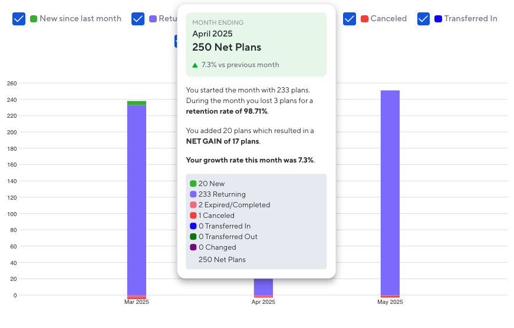Click the green up-triangle growth icon
514x328 pixels.
pyautogui.click(x=195, y=65)
